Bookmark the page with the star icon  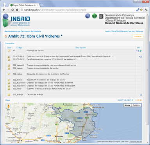(141, 10)
